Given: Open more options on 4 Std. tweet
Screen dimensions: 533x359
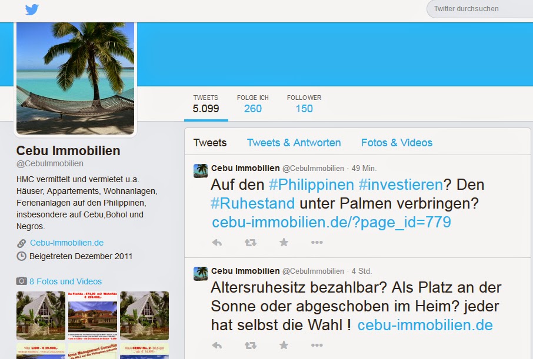Looking at the screenshot, I should [x=317, y=345].
